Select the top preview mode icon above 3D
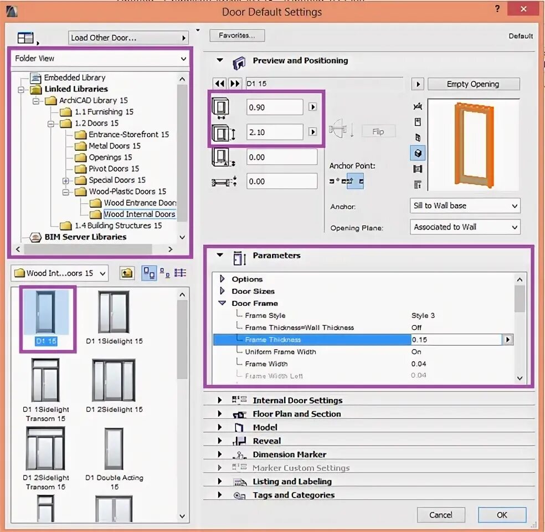 tap(418, 106)
